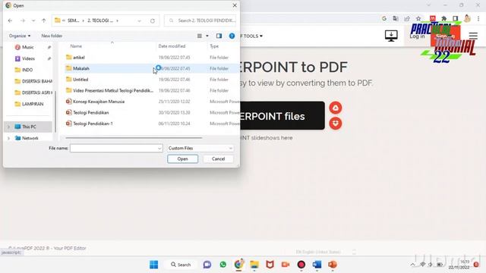Go up one folder level
Image resolution: width=486 pixels, height=273 pixels.
click(x=44, y=20)
